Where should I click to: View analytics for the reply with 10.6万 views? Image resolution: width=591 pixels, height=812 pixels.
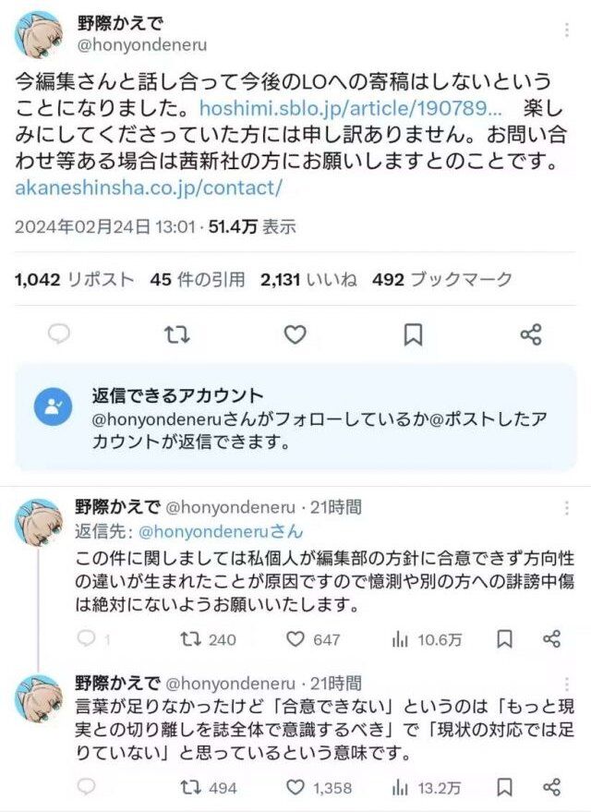coord(427,639)
